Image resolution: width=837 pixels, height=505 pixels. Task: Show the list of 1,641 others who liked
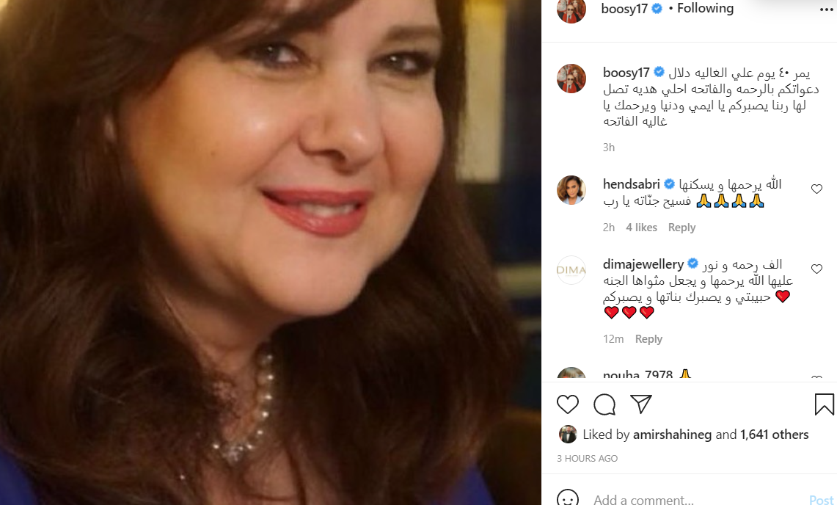tap(775, 435)
